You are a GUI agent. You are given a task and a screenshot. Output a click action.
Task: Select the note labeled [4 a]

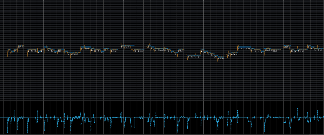click(x=21, y=45)
